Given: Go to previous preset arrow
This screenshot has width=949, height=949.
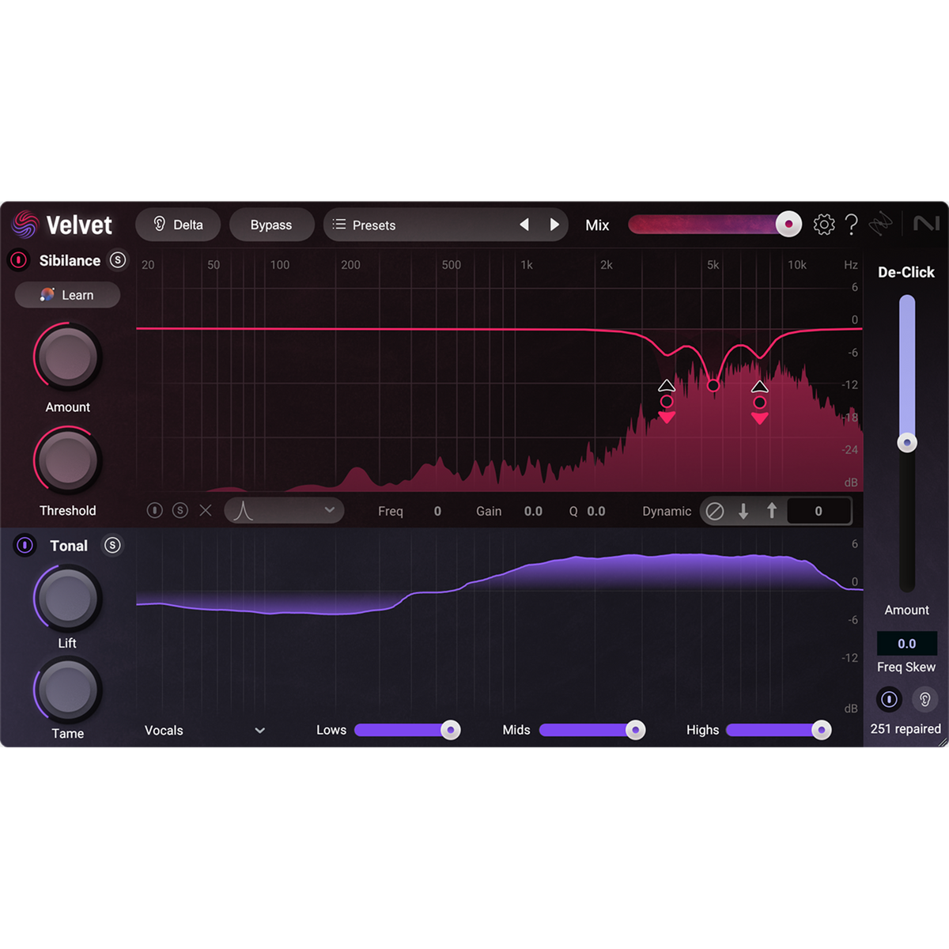Looking at the screenshot, I should (x=524, y=225).
